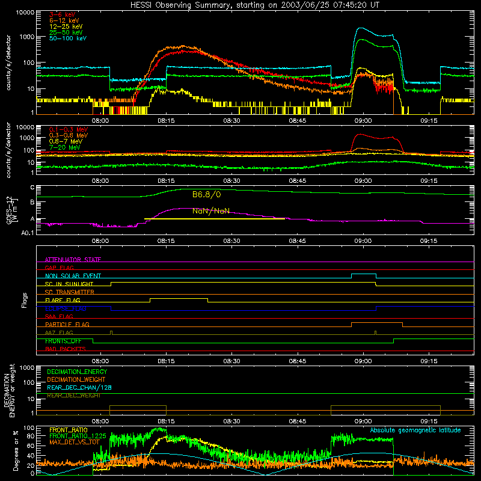Click the MAX_DET_VS_TOT legend label
This screenshot has height=481, width=481.
75,442
